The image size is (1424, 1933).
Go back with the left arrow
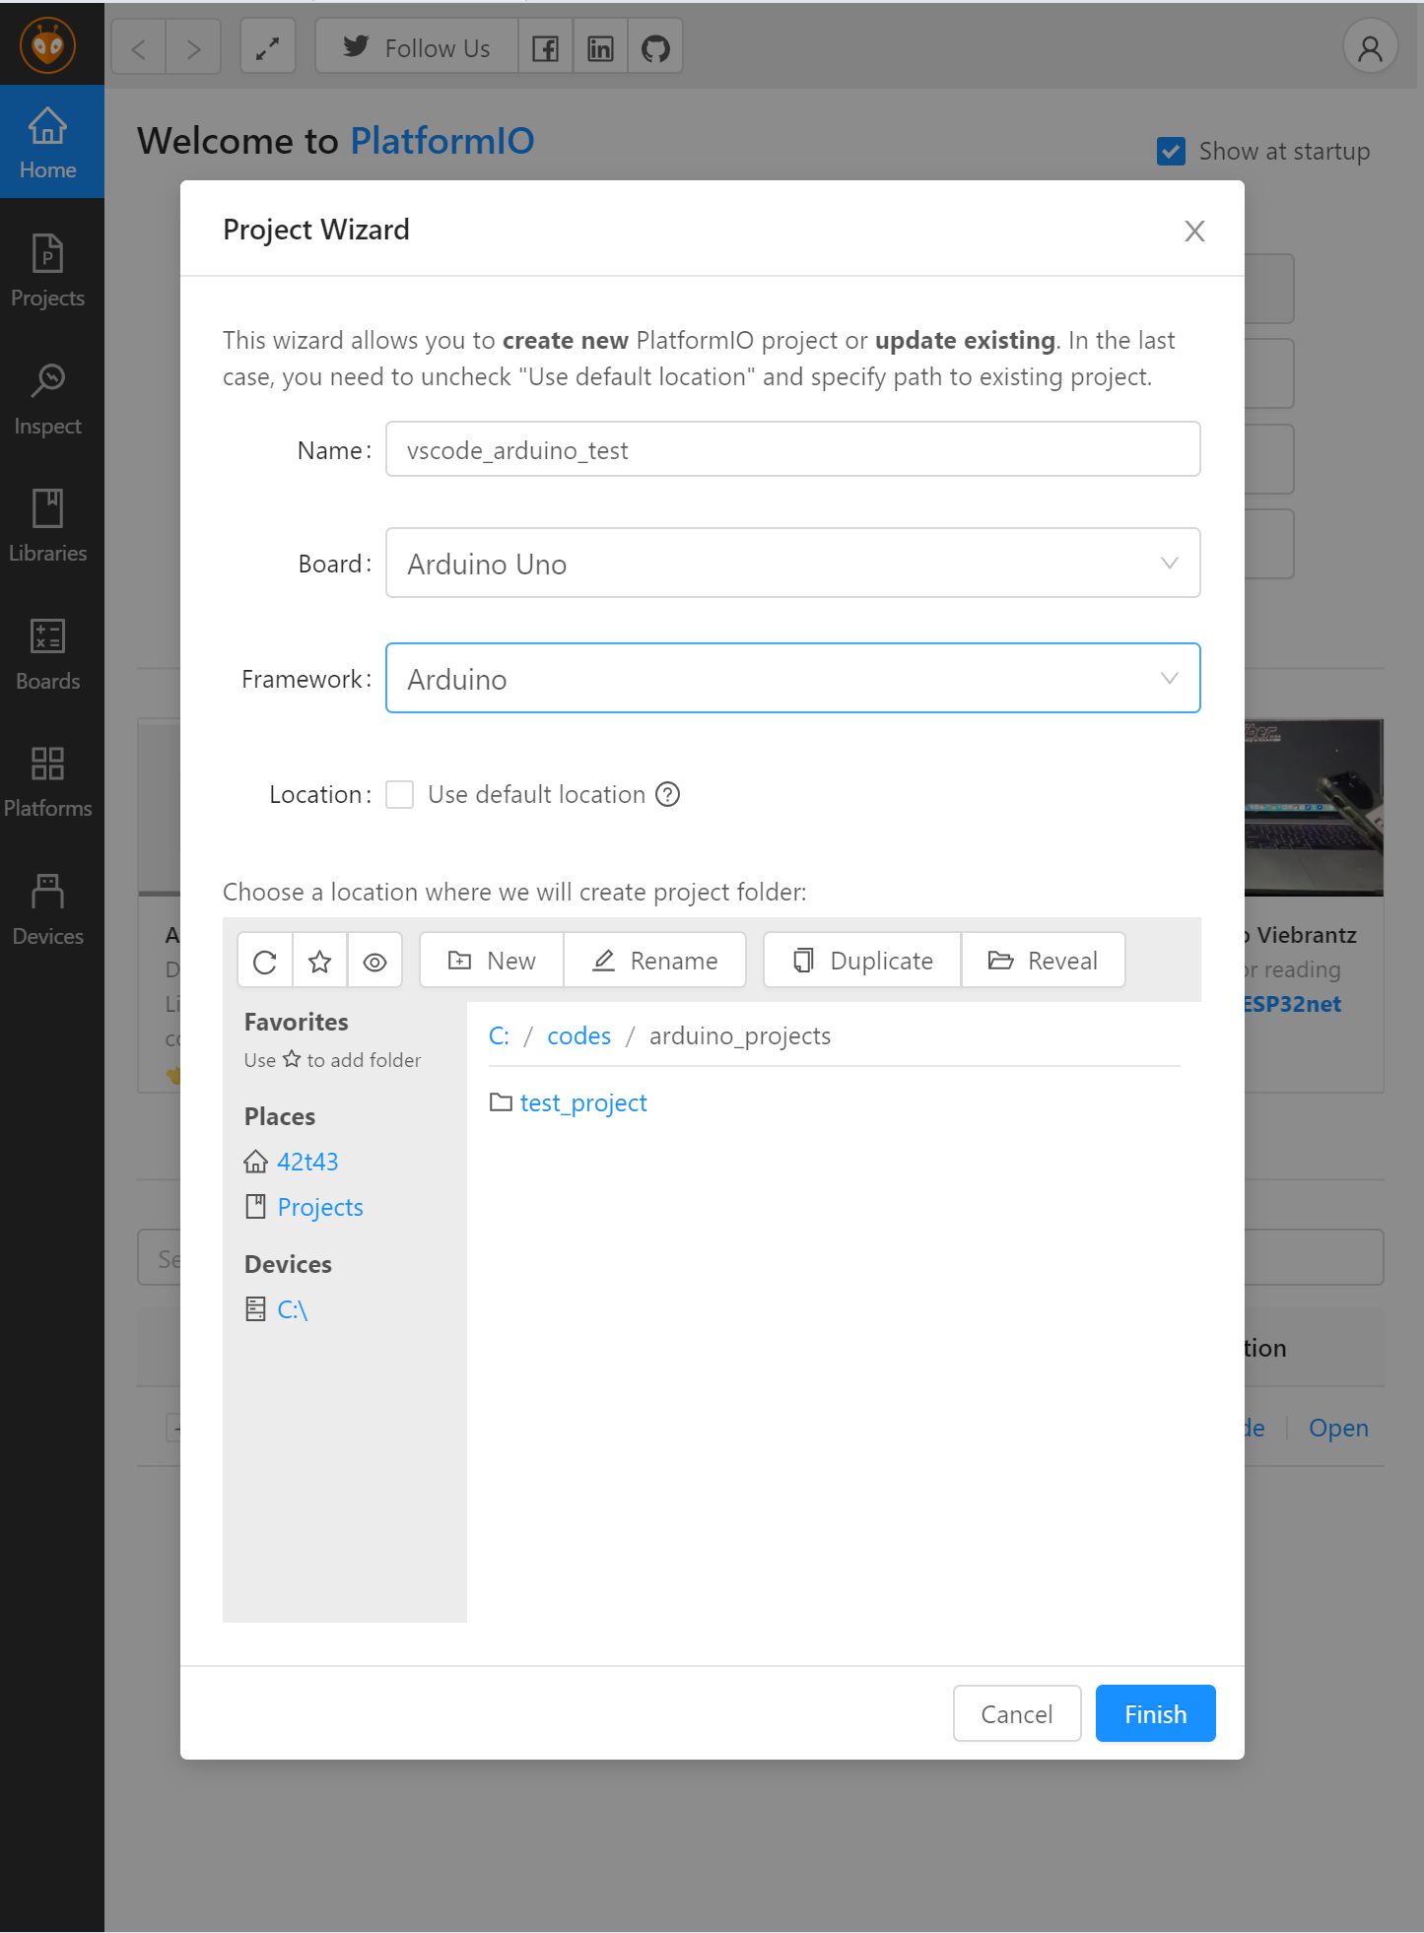click(x=139, y=47)
